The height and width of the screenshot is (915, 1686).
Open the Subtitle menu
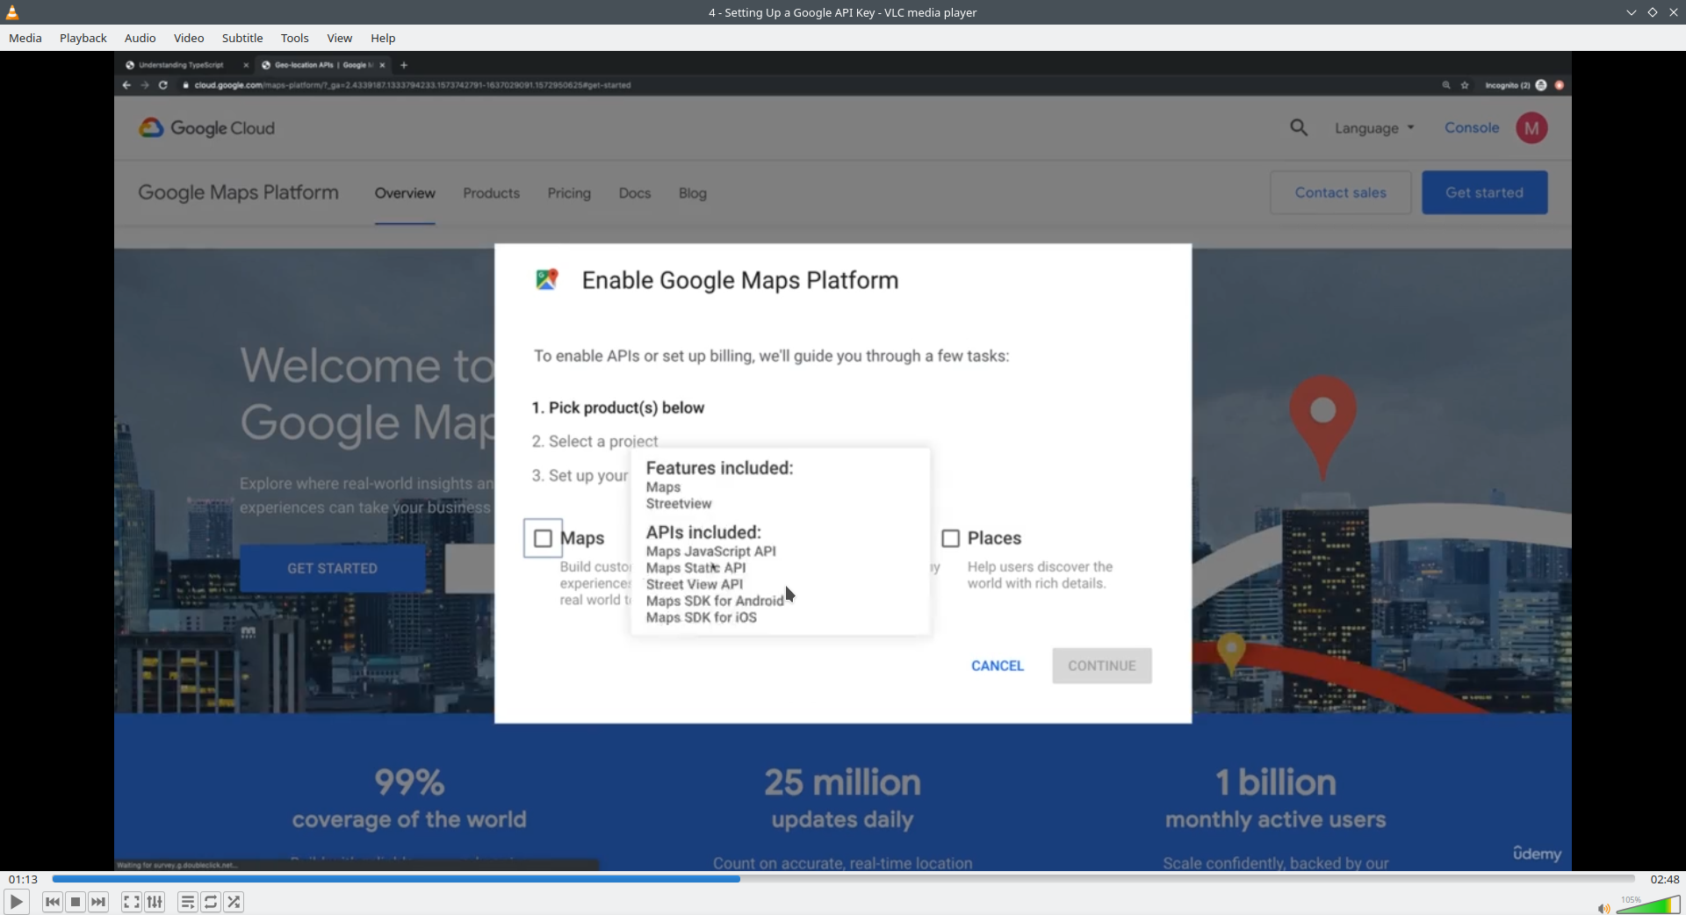242,38
